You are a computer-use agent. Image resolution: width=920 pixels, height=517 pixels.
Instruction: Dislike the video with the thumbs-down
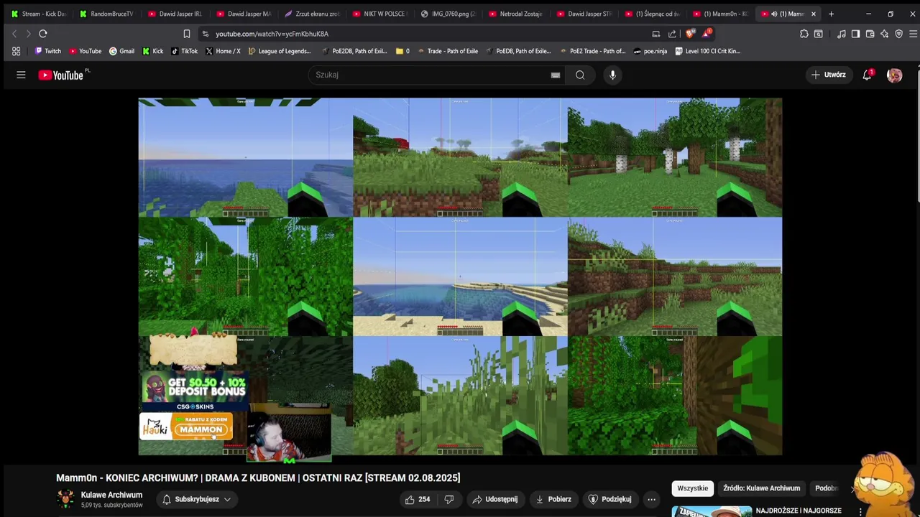(x=449, y=499)
